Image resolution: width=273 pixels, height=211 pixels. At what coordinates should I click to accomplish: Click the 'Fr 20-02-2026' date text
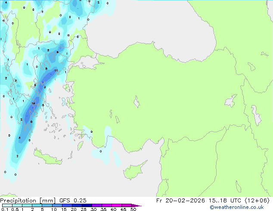180,201
